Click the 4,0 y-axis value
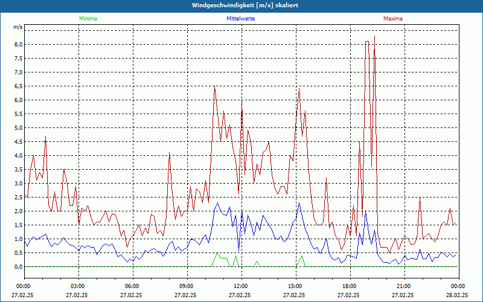Image resolution: width=483 pixels, height=302 pixels. pyautogui.click(x=19, y=156)
